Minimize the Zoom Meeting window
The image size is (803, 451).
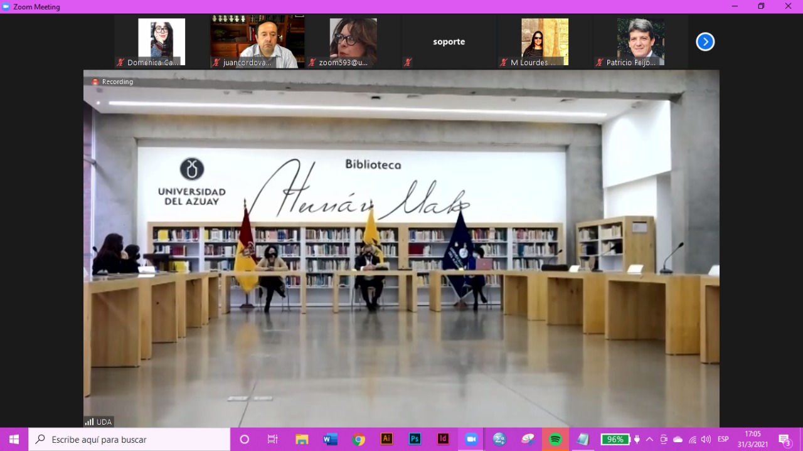[735, 6]
